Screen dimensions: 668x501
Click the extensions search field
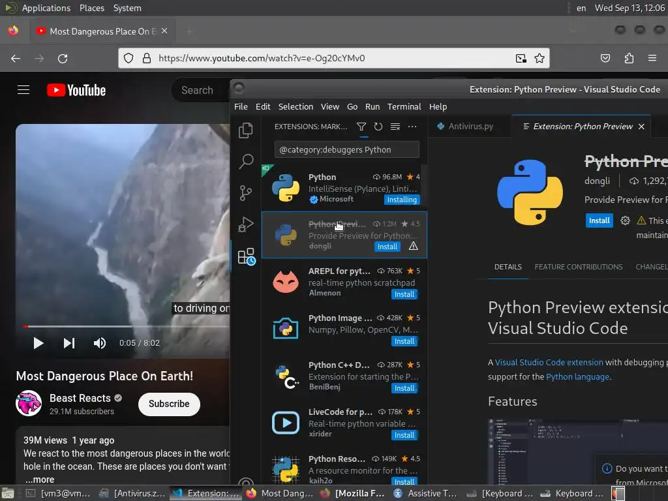click(x=347, y=149)
